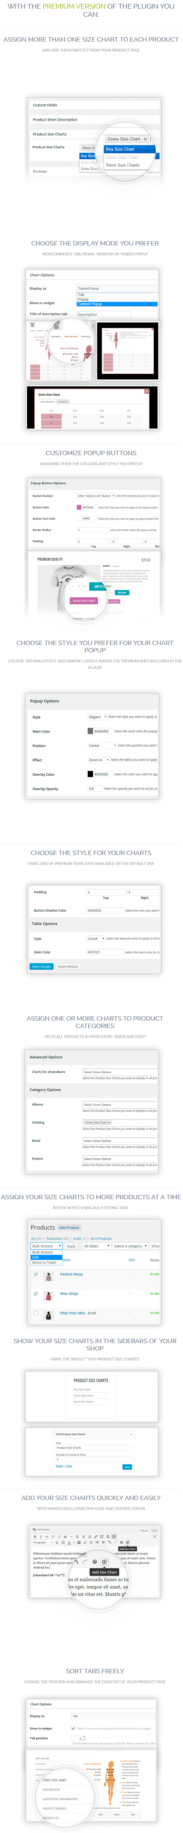Screen dimensions: 183x1833
Task: Check the Patient Ninja product checkbox
Action: [36, 1274]
